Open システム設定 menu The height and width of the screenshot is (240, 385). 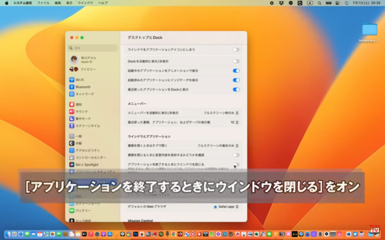point(22,3)
